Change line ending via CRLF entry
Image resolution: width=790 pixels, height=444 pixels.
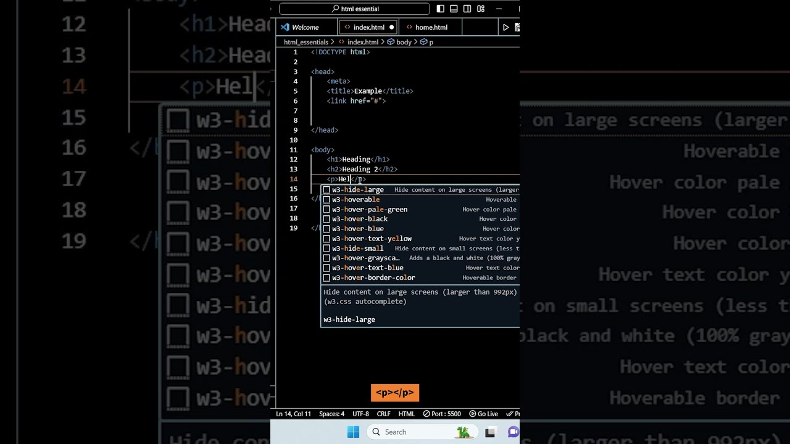(x=383, y=414)
